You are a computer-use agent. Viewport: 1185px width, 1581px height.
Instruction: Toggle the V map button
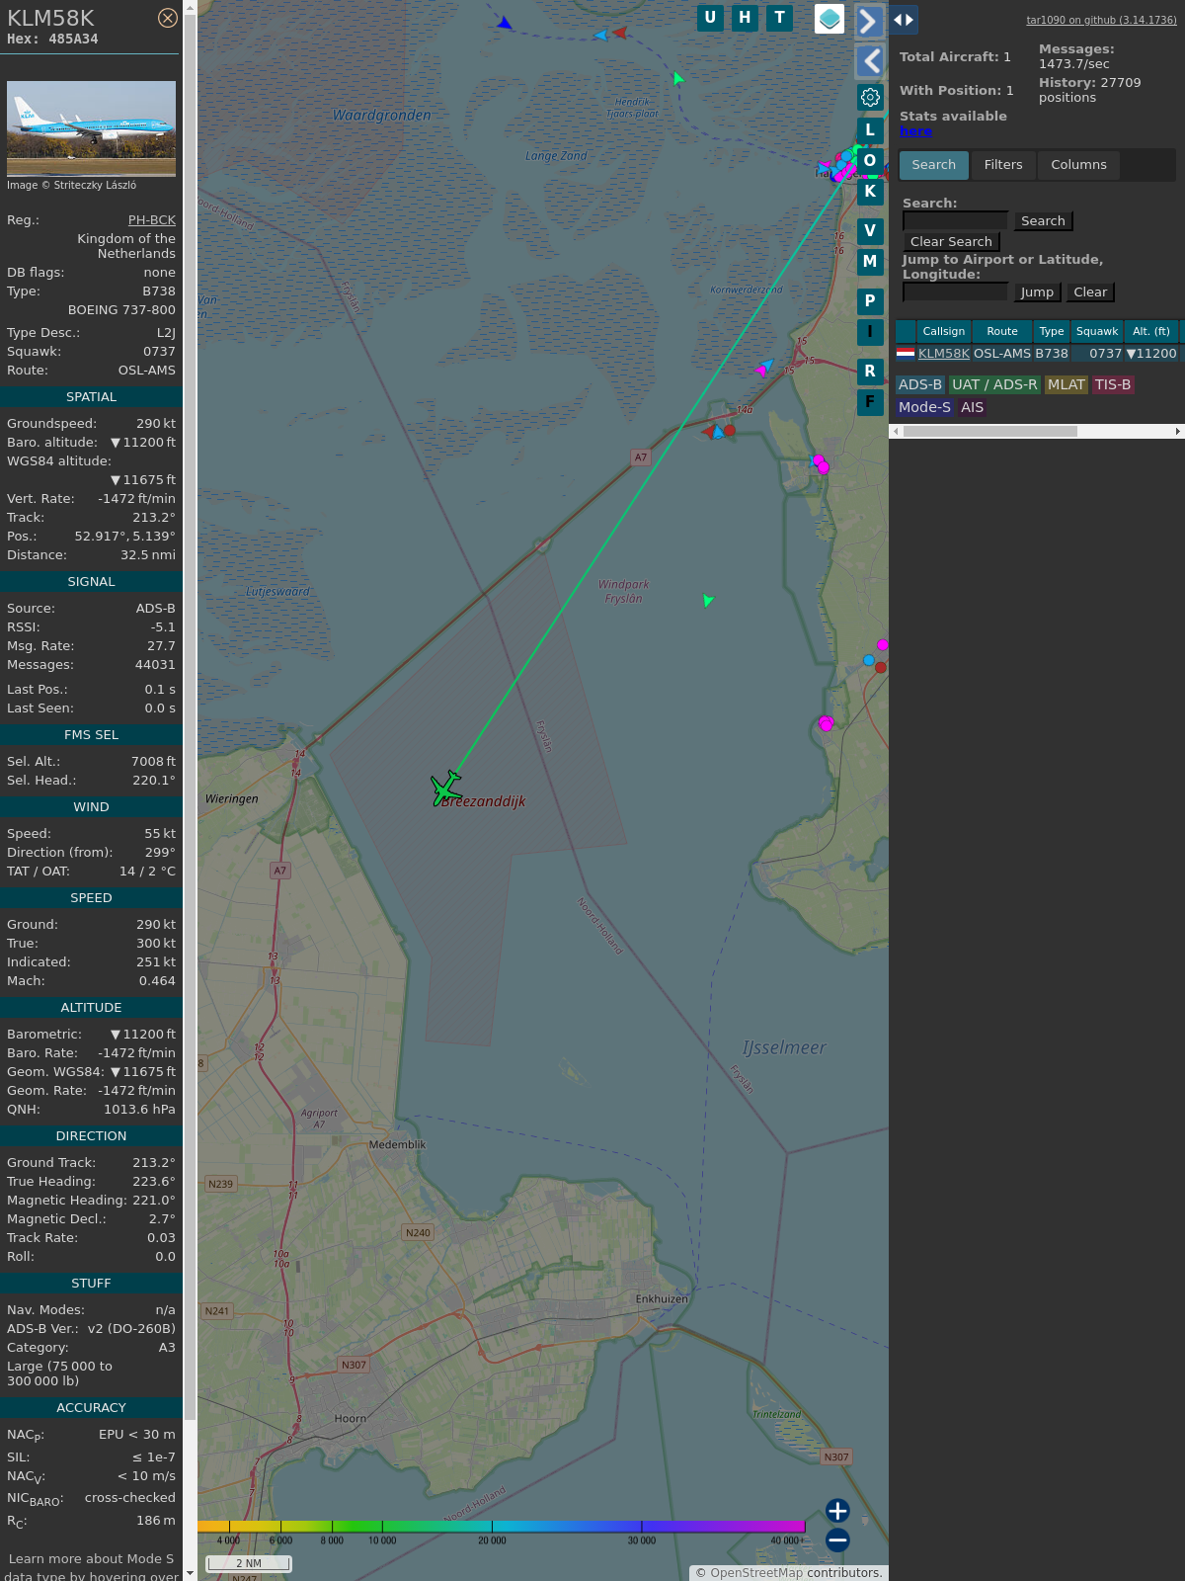tap(870, 231)
